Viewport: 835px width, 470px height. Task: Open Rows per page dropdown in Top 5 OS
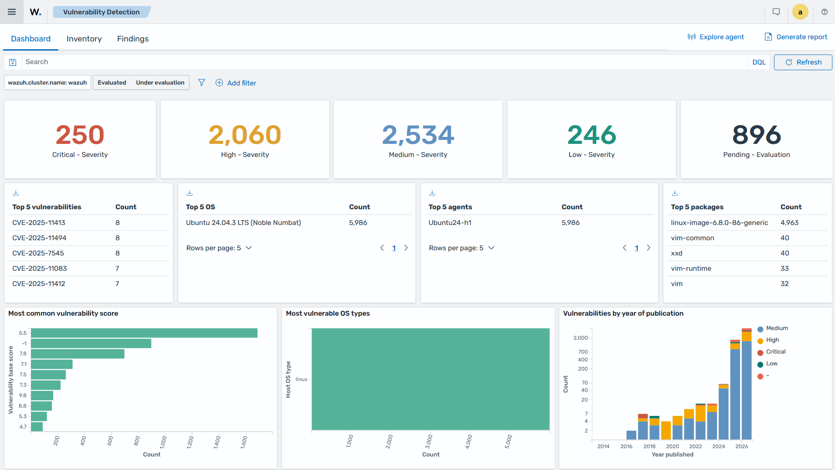coord(219,248)
